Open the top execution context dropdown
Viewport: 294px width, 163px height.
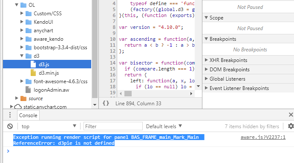[x=49, y=126]
